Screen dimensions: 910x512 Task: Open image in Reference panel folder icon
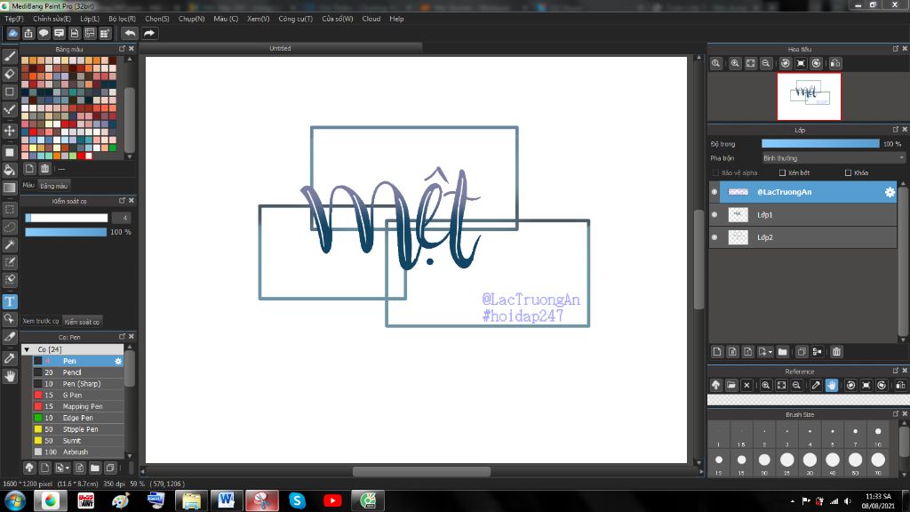point(731,385)
